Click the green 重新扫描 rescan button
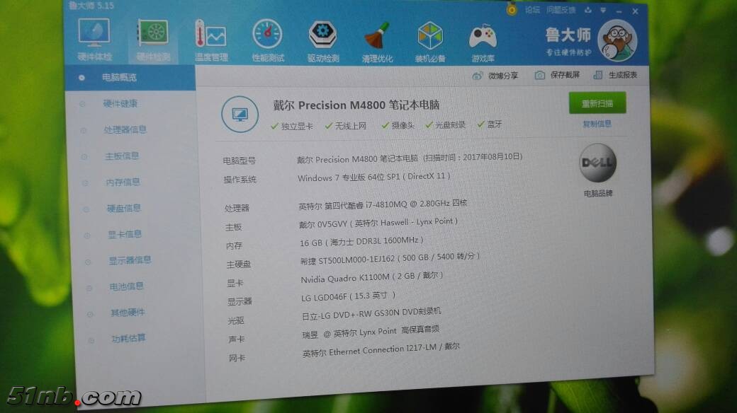 pos(597,103)
